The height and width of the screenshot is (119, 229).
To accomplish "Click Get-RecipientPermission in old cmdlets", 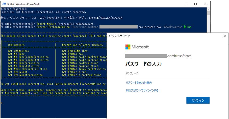I will tap(25, 75).
